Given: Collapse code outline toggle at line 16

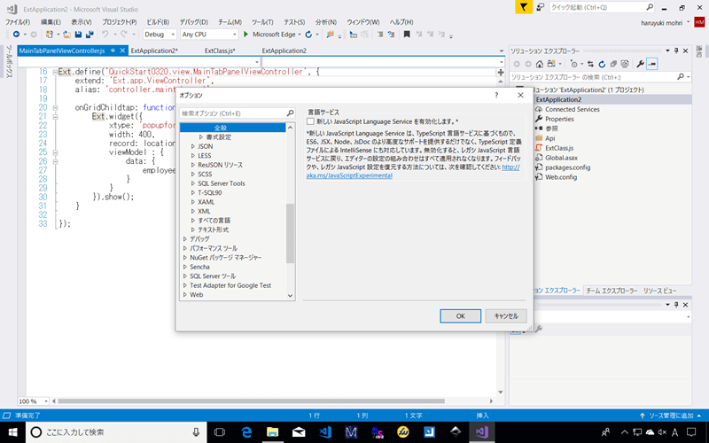Looking at the screenshot, I should pyautogui.click(x=55, y=72).
